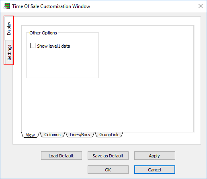Click the window title bar text
The image size is (207, 179).
click(51, 6)
